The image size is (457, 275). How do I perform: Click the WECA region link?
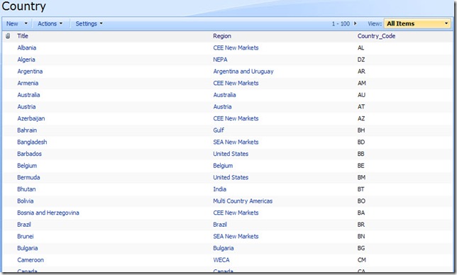click(221, 260)
